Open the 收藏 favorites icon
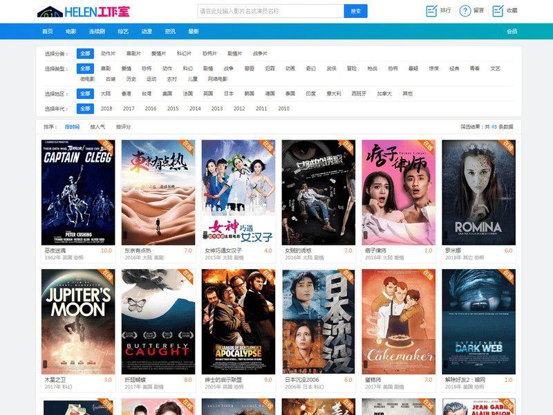The height and width of the screenshot is (415, 553). (498, 11)
